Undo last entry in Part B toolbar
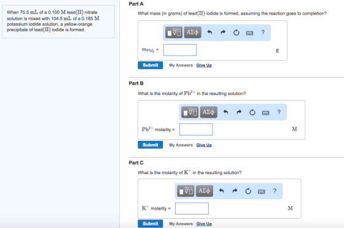The image size is (344, 228). (226, 112)
